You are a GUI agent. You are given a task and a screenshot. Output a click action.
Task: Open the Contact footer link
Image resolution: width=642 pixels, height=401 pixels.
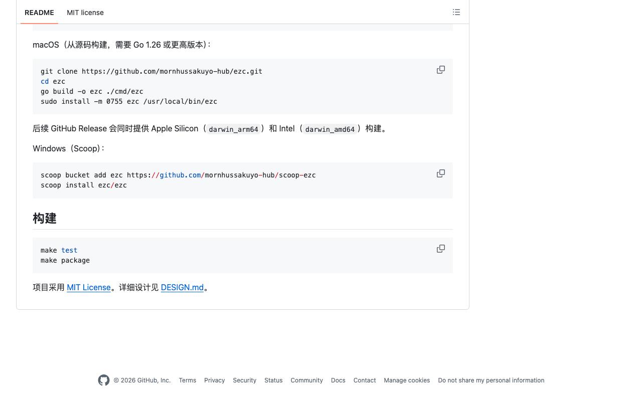pyautogui.click(x=365, y=380)
